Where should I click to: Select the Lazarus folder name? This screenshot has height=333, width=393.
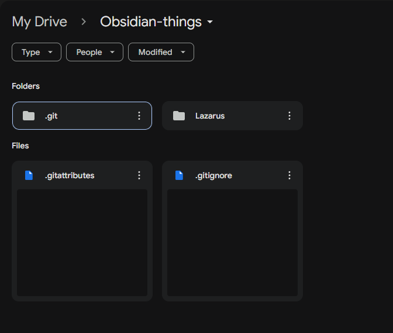(210, 116)
